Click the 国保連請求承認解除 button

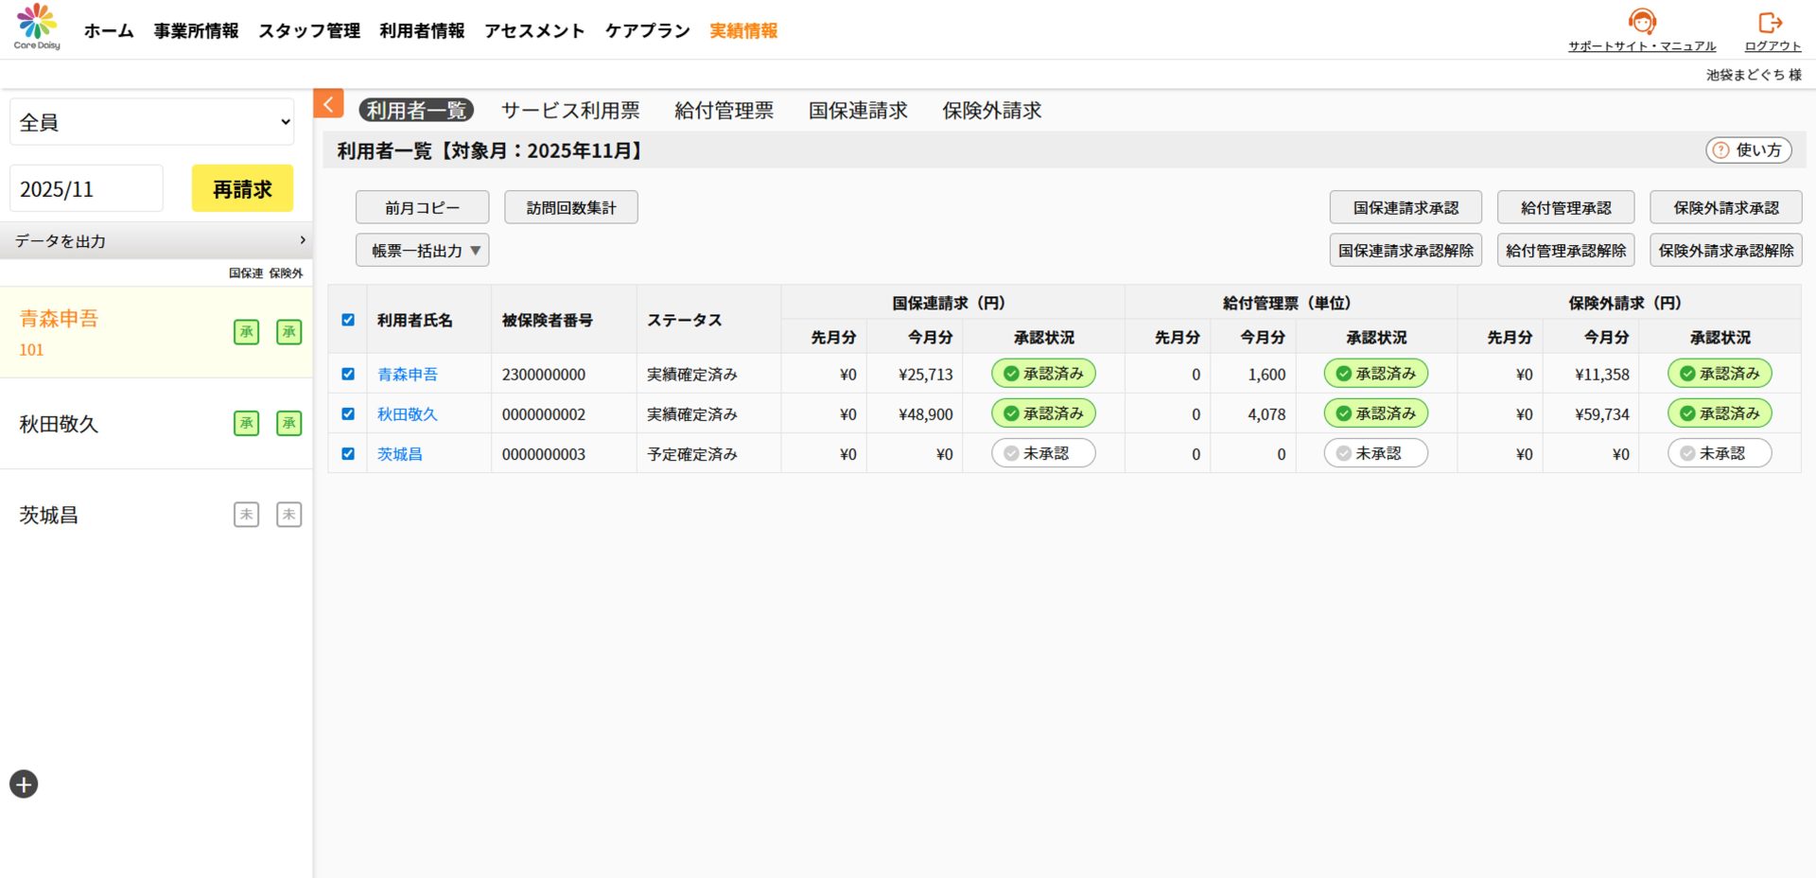1405,251
